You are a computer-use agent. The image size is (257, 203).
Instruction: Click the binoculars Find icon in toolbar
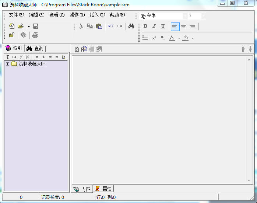click(x=131, y=26)
